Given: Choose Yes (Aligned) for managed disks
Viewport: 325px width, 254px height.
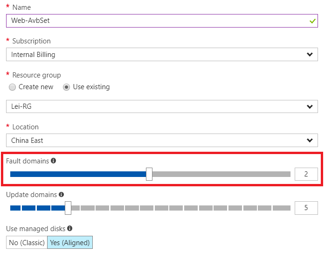Looking at the screenshot, I should 70,242.
